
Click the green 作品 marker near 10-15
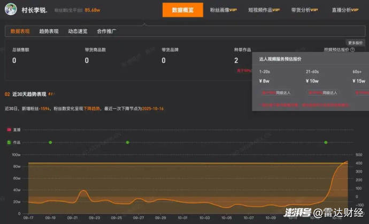click(326, 142)
